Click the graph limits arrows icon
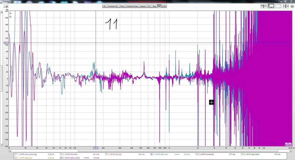 [286, 6]
